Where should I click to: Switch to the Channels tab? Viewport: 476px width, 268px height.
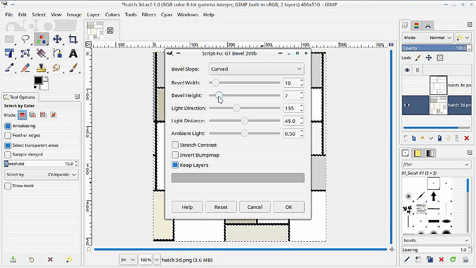point(416,26)
